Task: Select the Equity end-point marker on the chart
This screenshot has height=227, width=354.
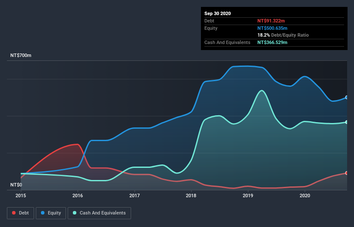Action: pos(347,98)
